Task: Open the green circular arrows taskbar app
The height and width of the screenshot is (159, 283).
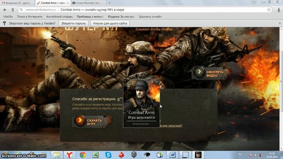Action: [160, 155]
